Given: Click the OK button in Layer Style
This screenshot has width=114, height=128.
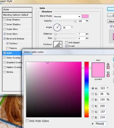Looking at the screenshot, I should pyautogui.click(x=111, y=9).
